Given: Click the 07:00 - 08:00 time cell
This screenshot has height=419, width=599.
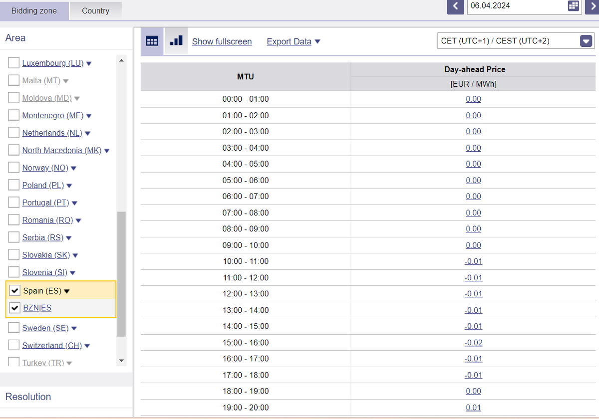Looking at the screenshot, I should tap(246, 212).
